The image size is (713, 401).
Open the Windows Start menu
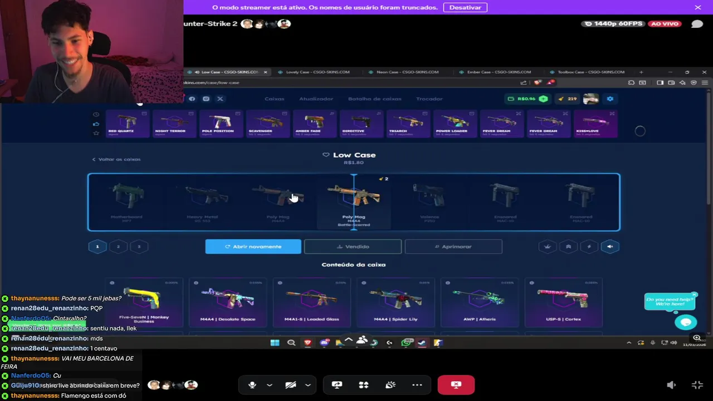click(275, 343)
